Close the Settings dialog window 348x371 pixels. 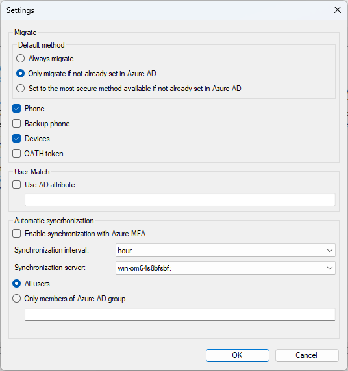pos(338,10)
